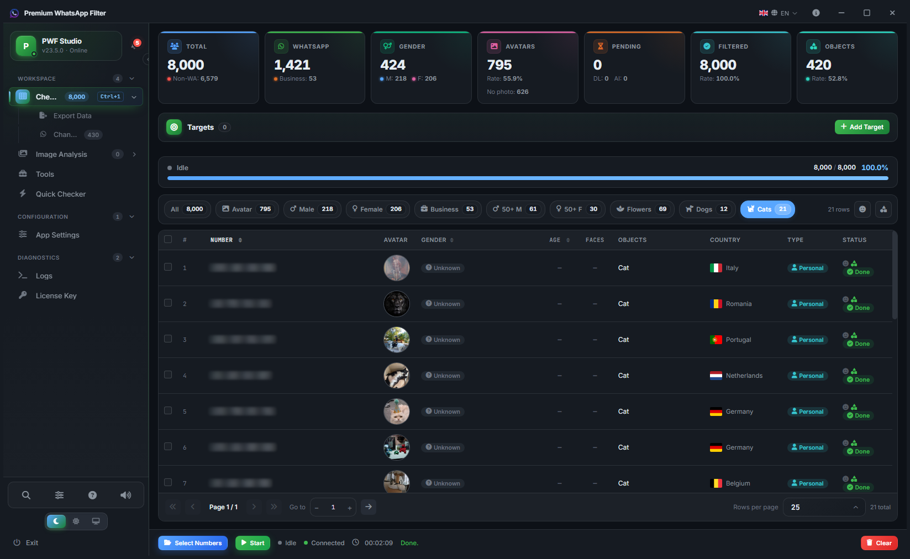Open the notifications bell with 5 alerts
This screenshot has width=910, height=559.
pos(135,44)
